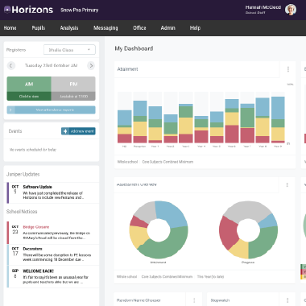
Task: Open Assessment Overview widget three-dot menu
Action: coord(287,185)
